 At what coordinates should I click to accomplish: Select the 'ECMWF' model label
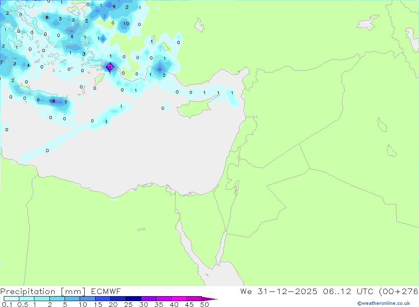pos(106,291)
